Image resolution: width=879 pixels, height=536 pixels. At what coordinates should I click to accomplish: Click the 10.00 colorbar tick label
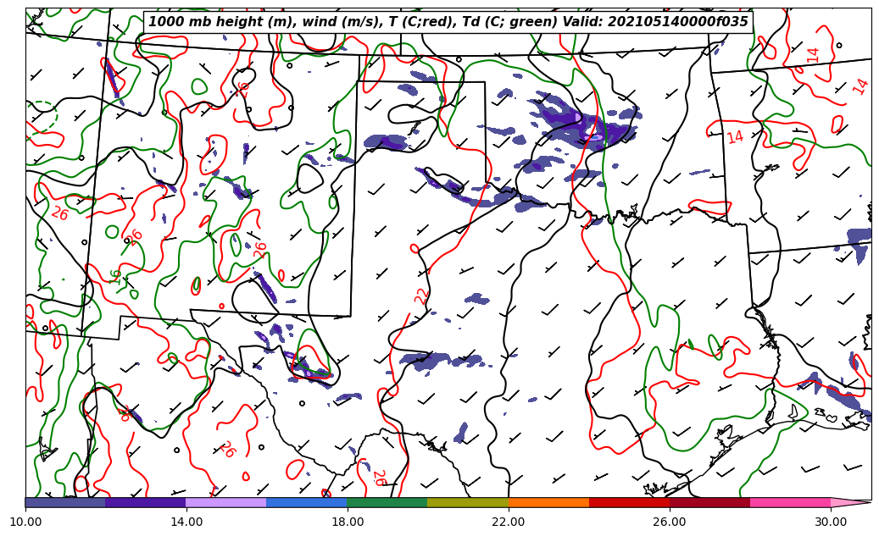coord(25,522)
